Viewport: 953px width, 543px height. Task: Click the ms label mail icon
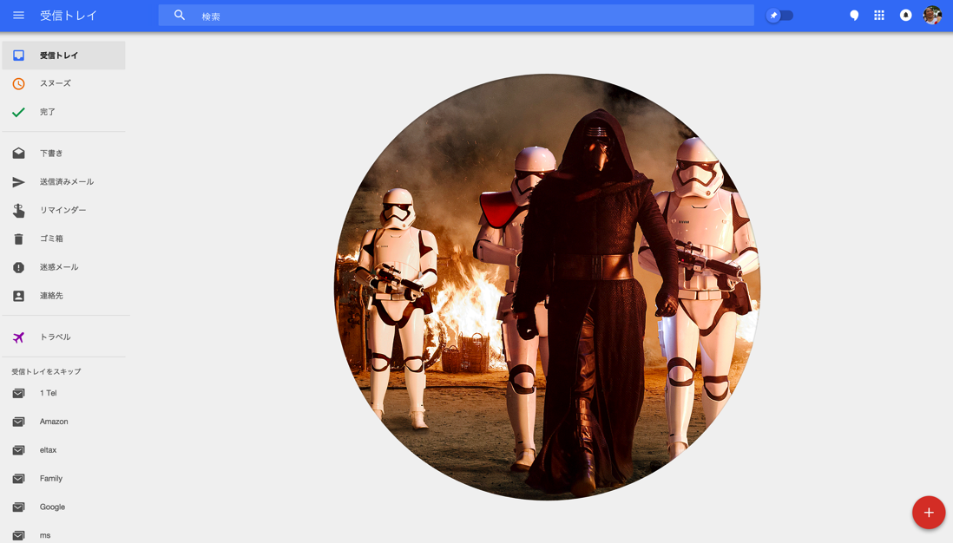(19, 536)
